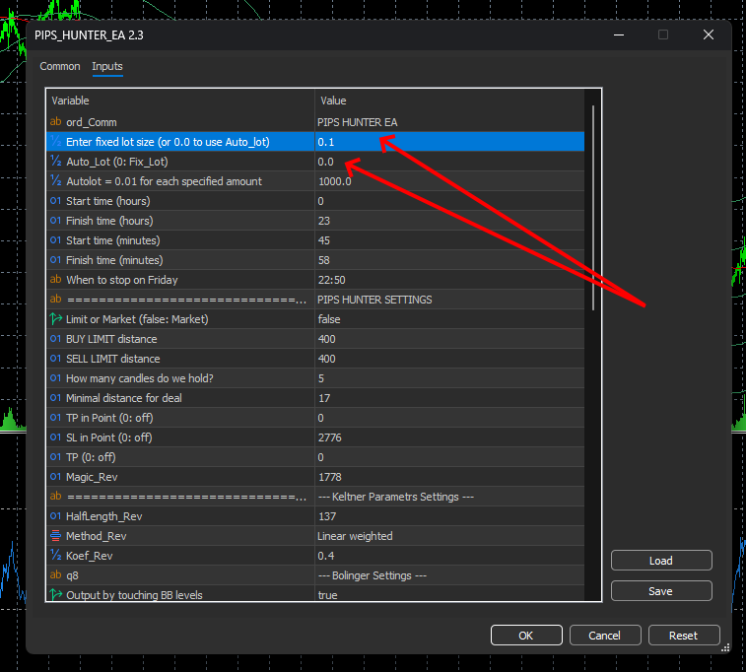Screen dimensions: 746x672
Task: Click the fraction icon beside Auto_Lot
Action: click(55, 162)
